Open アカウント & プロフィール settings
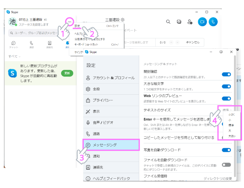This screenshot has height=188, width=244. coord(111,78)
